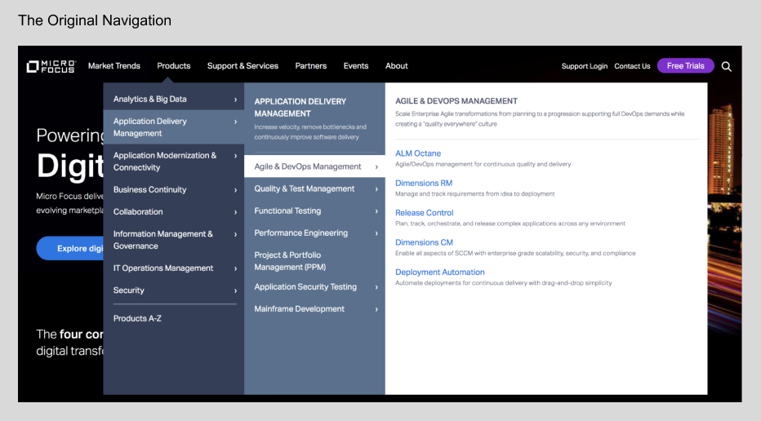The width and height of the screenshot is (761, 421).
Task: Expand Analytics & Big Data chevron arrow
Action: [x=235, y=100]
